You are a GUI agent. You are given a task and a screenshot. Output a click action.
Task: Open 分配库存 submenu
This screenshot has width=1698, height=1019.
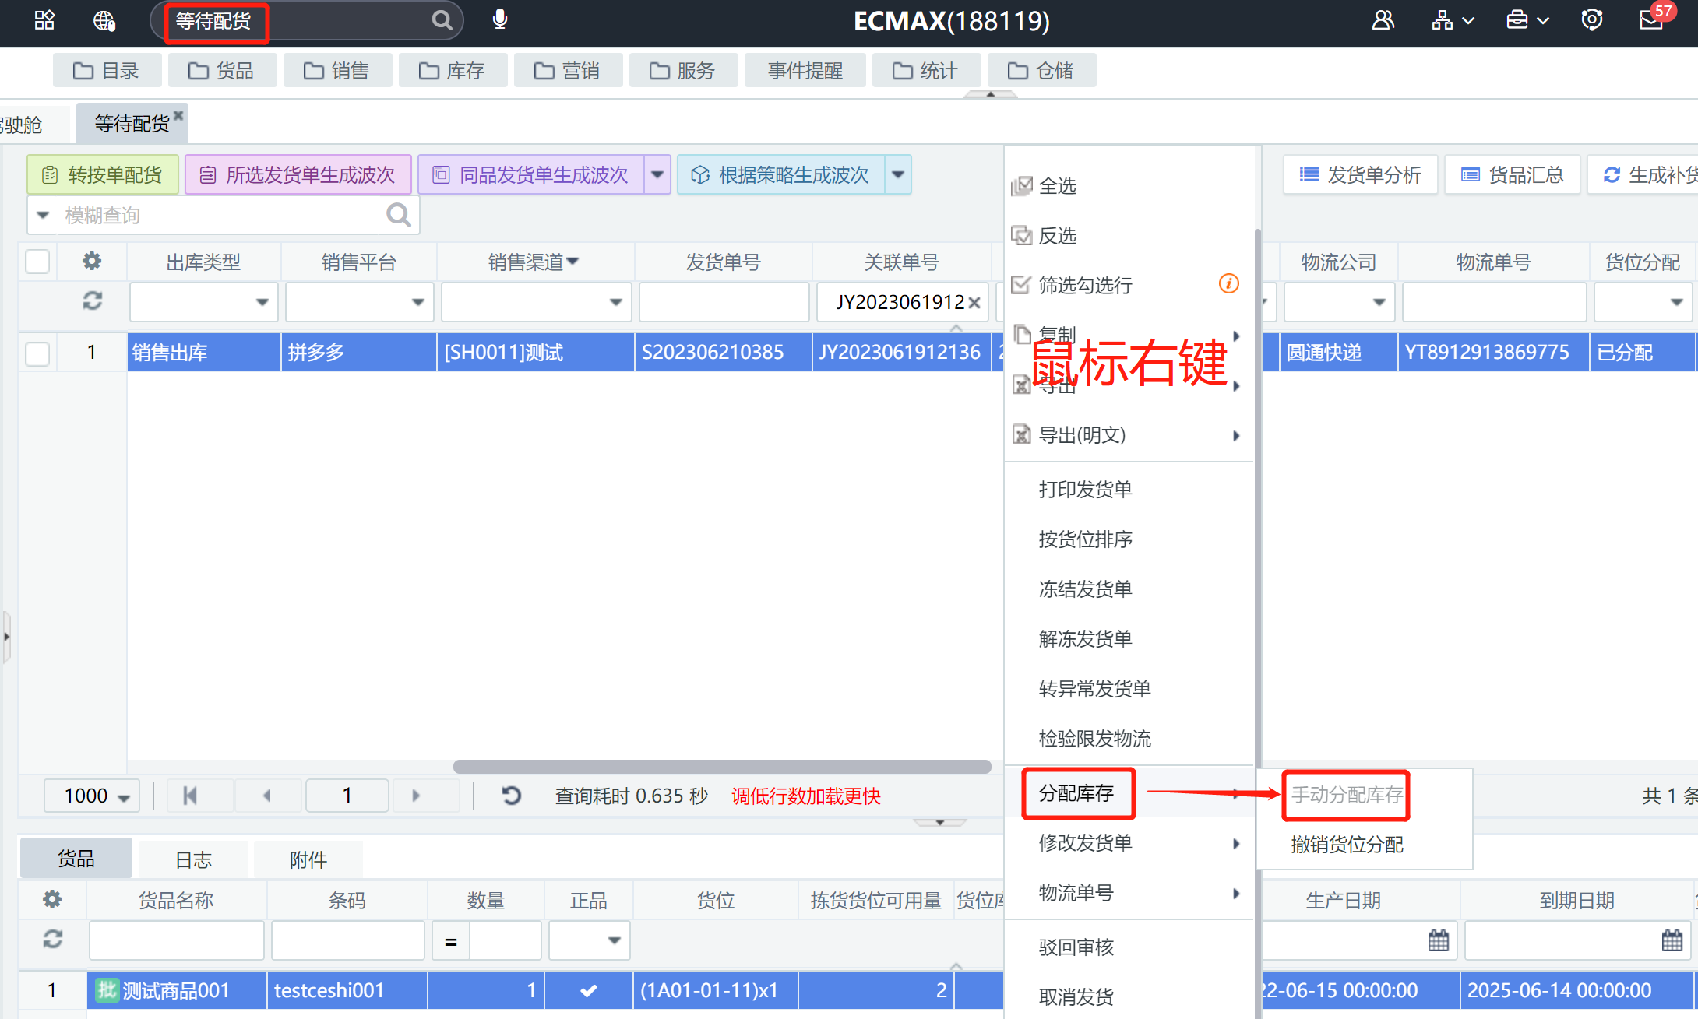click(1128, 793)
